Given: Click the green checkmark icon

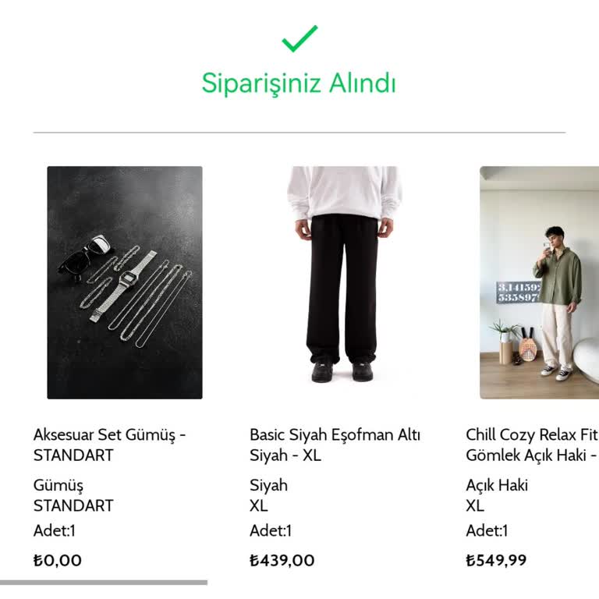Looking at the screenshot, I should (299, 38).
